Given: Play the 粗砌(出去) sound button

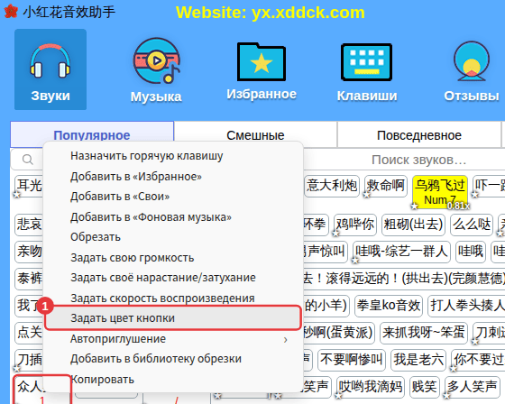Looking at the screenshot, I should pyautogui.click(x=413, y=225).
